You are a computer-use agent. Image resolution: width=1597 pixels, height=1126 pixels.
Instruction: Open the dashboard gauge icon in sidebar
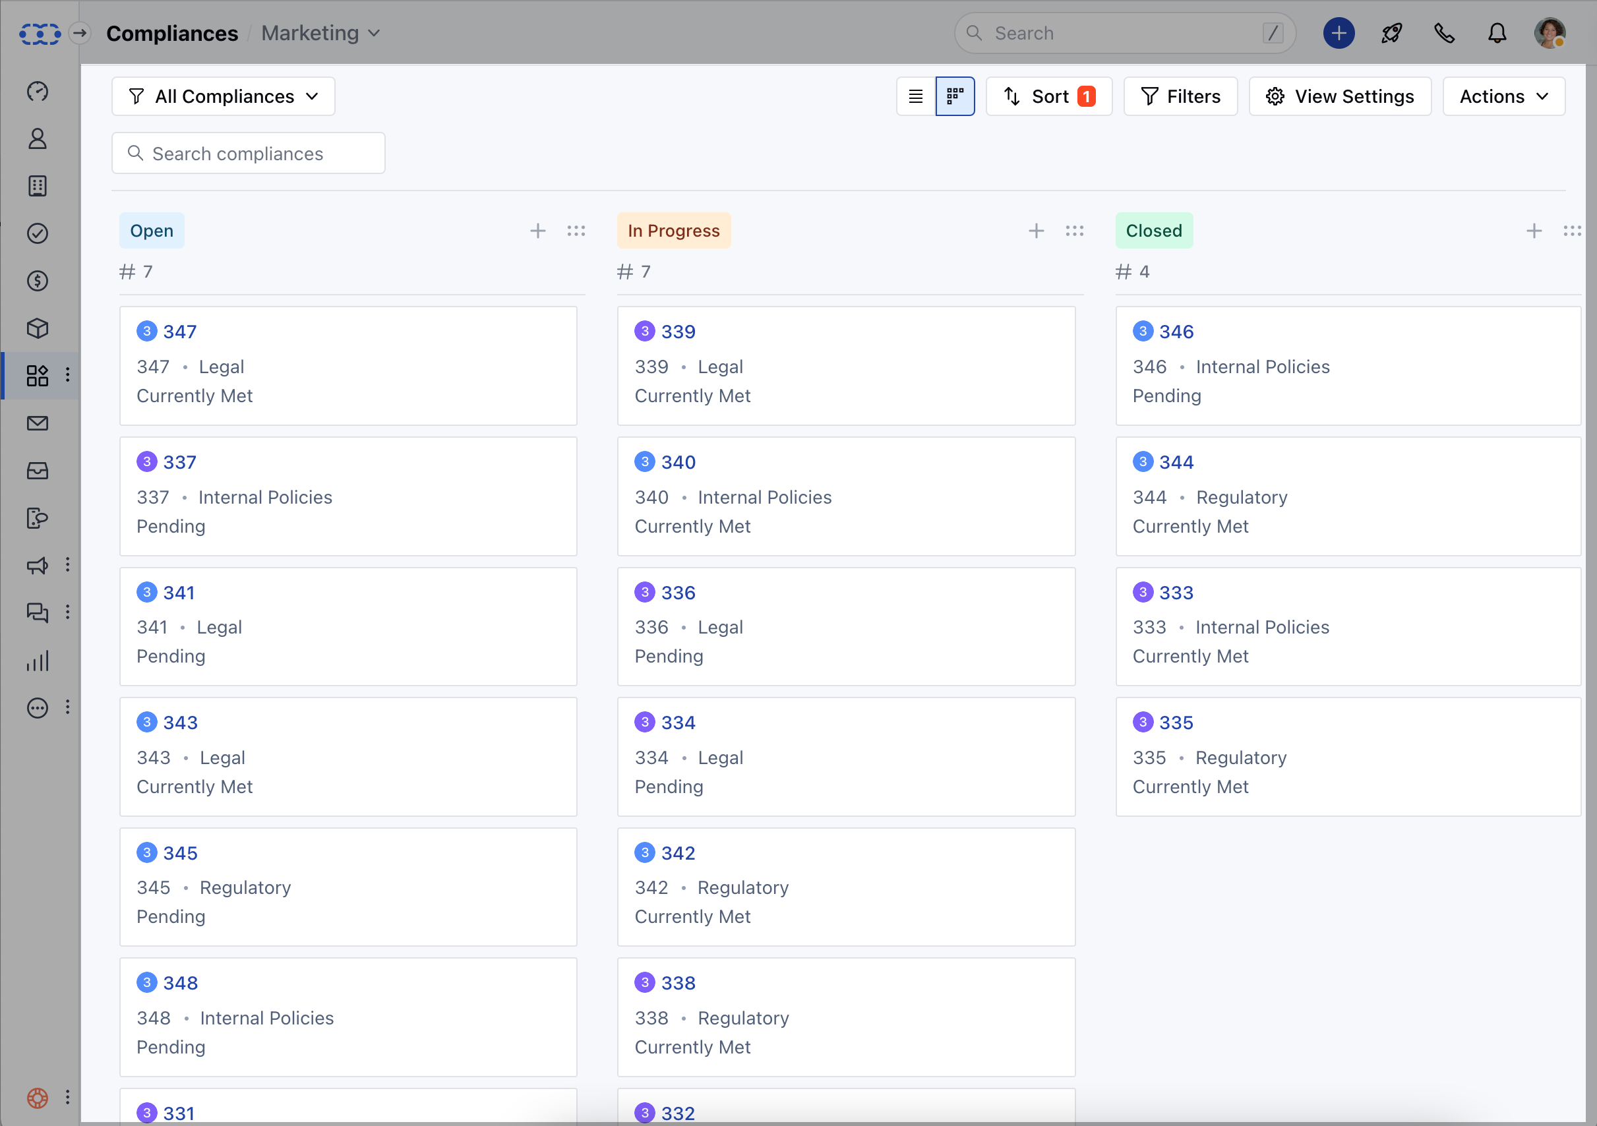[x=38, y=91]
